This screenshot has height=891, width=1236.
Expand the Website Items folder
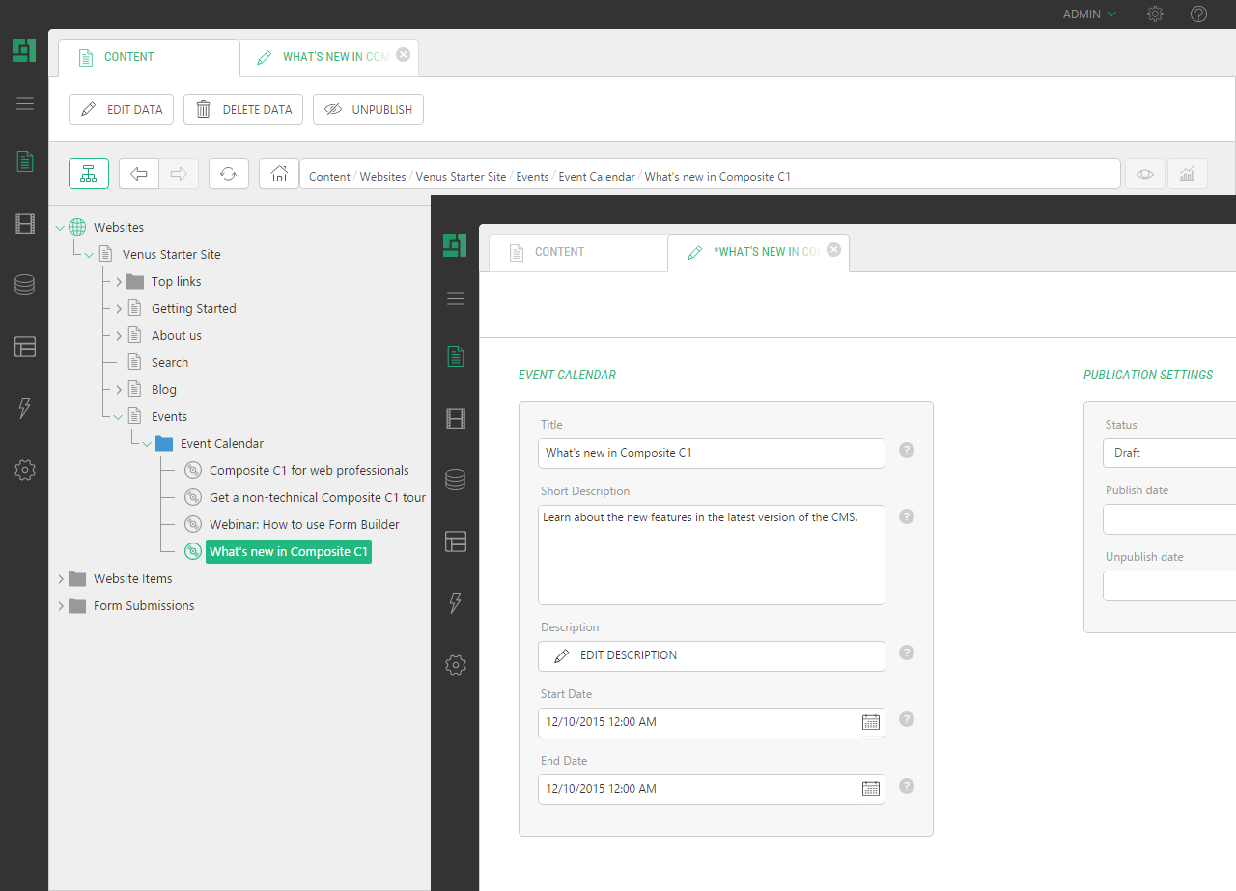pos(61,579)
